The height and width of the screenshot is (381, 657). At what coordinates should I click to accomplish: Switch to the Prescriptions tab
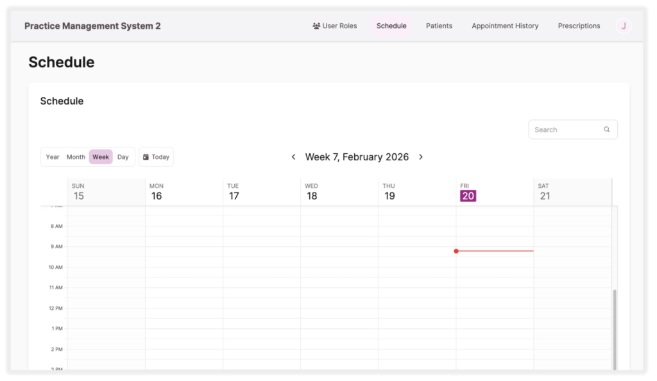(579, 26)
